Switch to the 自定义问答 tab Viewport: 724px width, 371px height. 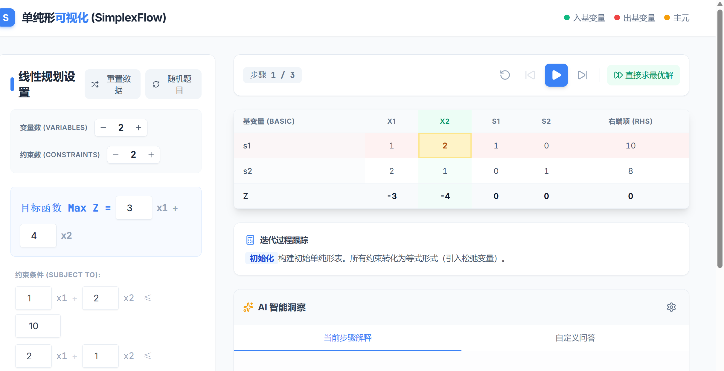click(575, 338)
